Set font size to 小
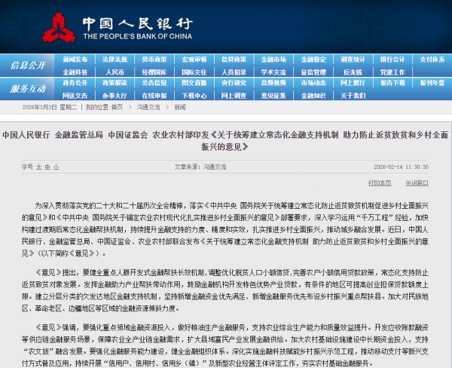Screen dimensions: 452x368 click(x=56, y=167)
